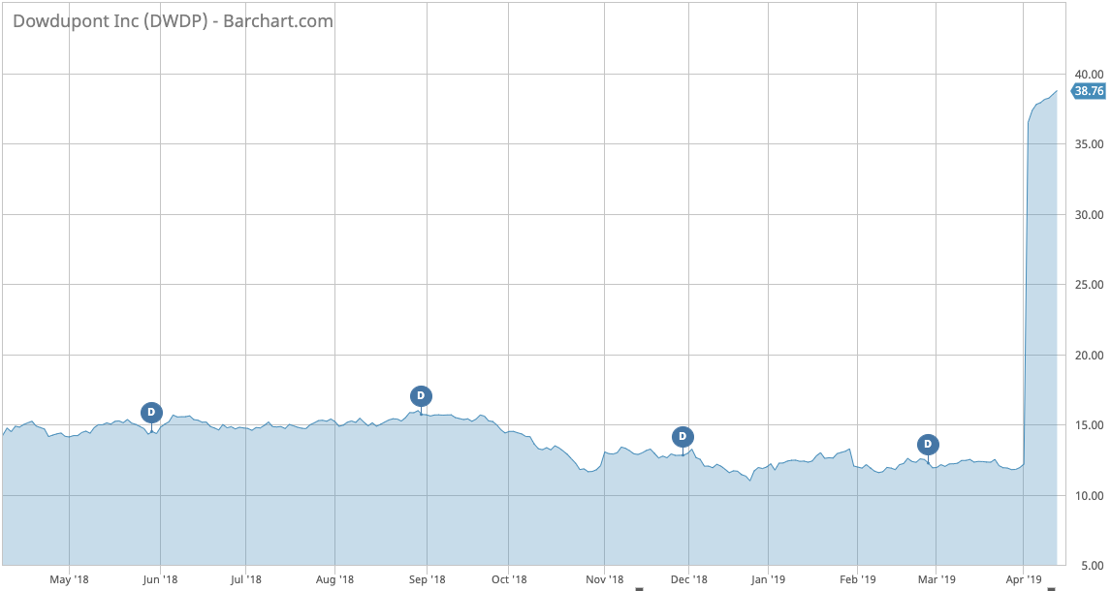Click the May '18 date label
This screenshot has width=1111, height=591.
point(69,579)
